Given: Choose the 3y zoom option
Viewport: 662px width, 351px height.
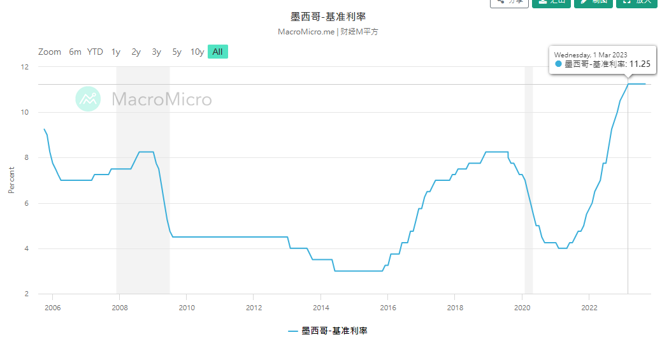Looking at the screenshot, I should click(156, 52).
